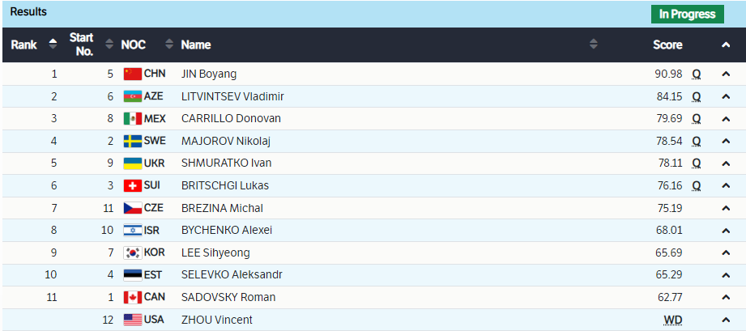Click the Start No. column header
Image resolution: width=746 pixels, height=331 pixels.
[x=81, y=45]
